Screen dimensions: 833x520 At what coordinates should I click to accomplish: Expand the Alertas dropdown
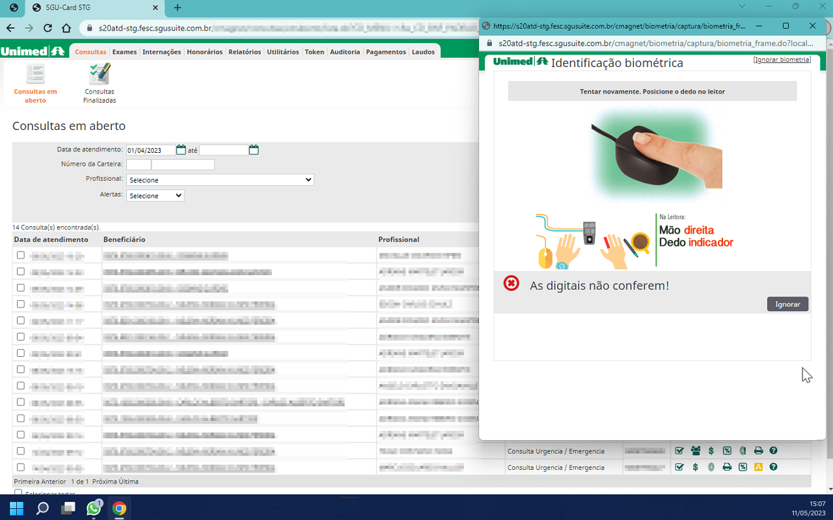click(x=155, y=196)
